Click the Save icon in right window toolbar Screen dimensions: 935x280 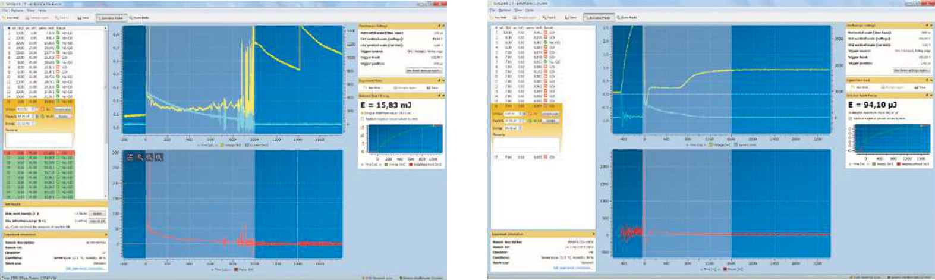click(x=571, y=18)
